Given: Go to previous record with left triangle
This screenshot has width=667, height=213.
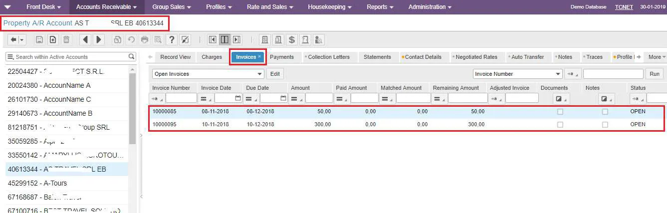Looking at the screenshot, I should pyautogui.click(x=85, y=39).
